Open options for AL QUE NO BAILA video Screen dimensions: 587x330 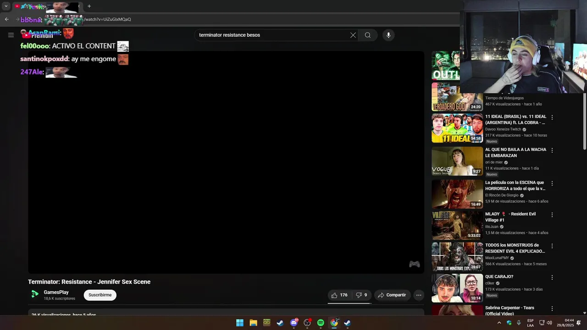552,150
